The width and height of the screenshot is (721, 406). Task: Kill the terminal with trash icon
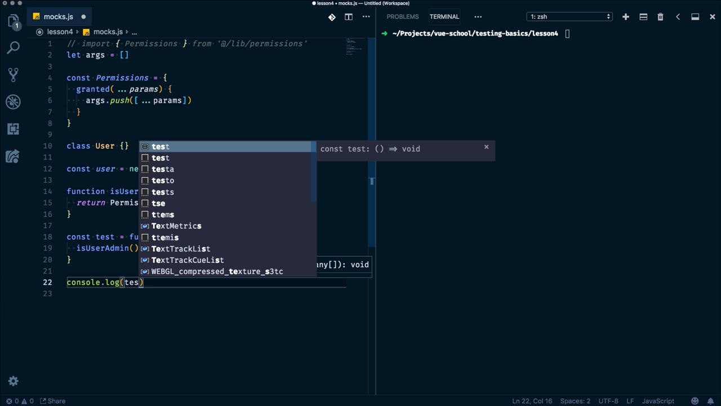[660, 17]
